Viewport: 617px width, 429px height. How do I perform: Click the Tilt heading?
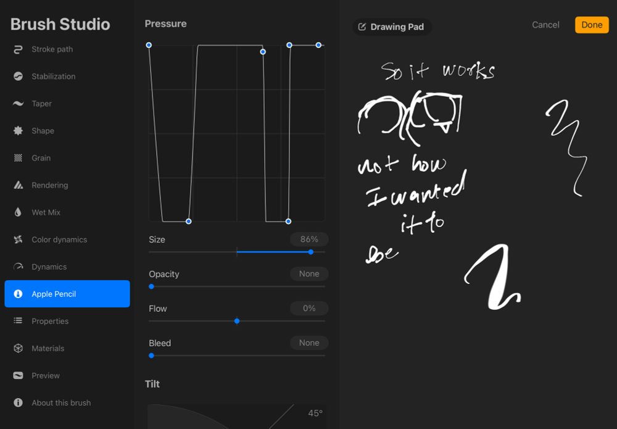(x=152, y=384)
